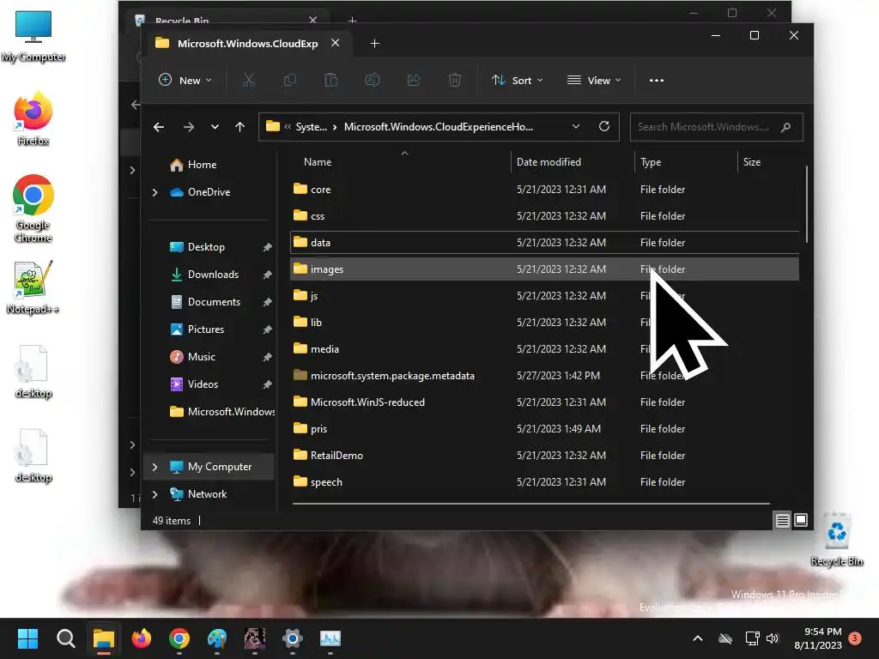The height and width of the screenshot is (659, 879).
Task: Click the Paint icon in taskbar
Action: pos(217,638)
